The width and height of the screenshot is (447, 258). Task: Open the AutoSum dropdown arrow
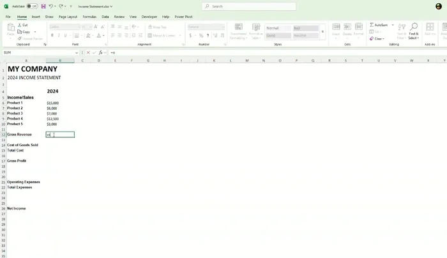[393, 25]
